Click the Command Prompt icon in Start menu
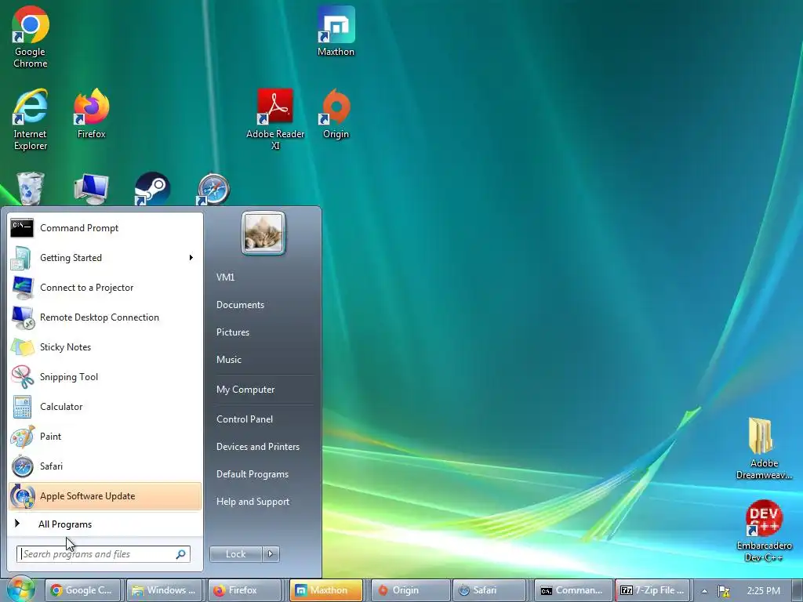The height and width of the screenshot is (602, 803). [x=22, y=228]
